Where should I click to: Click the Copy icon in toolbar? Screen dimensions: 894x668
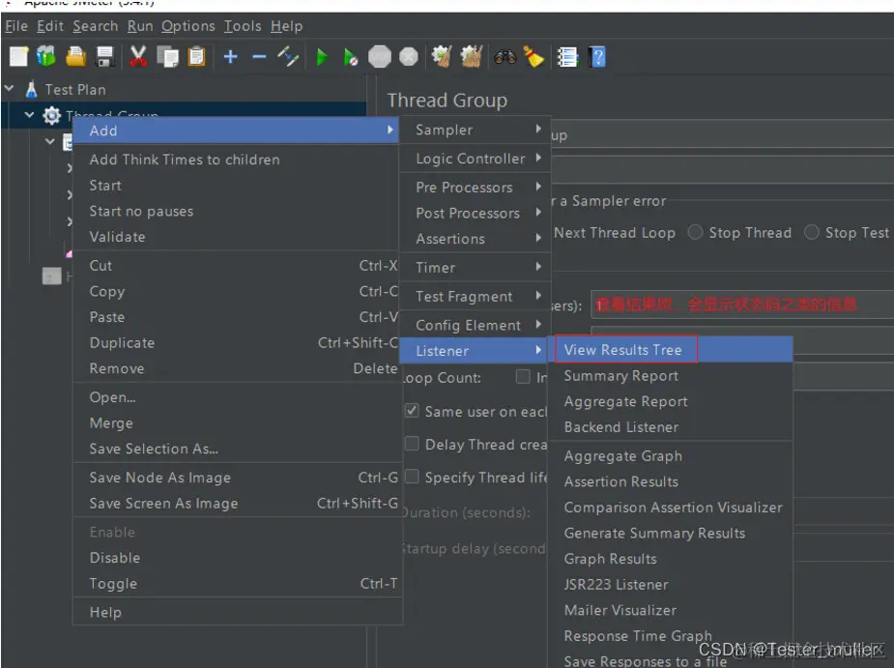tap(167, 56)
